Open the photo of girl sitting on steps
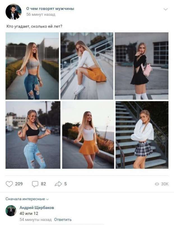The width and height of the screenshot is (174, 225). [x=87, y=66]
